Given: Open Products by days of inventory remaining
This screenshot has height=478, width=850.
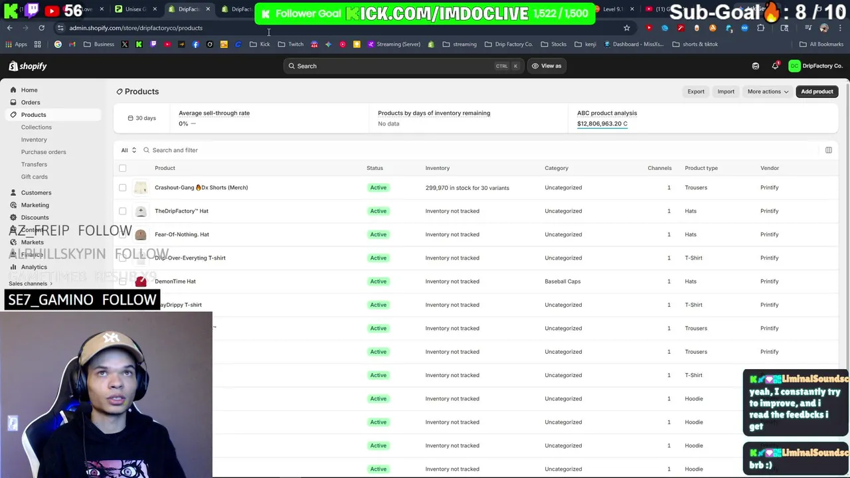Looking at the screenshot, I should [434, 113].
